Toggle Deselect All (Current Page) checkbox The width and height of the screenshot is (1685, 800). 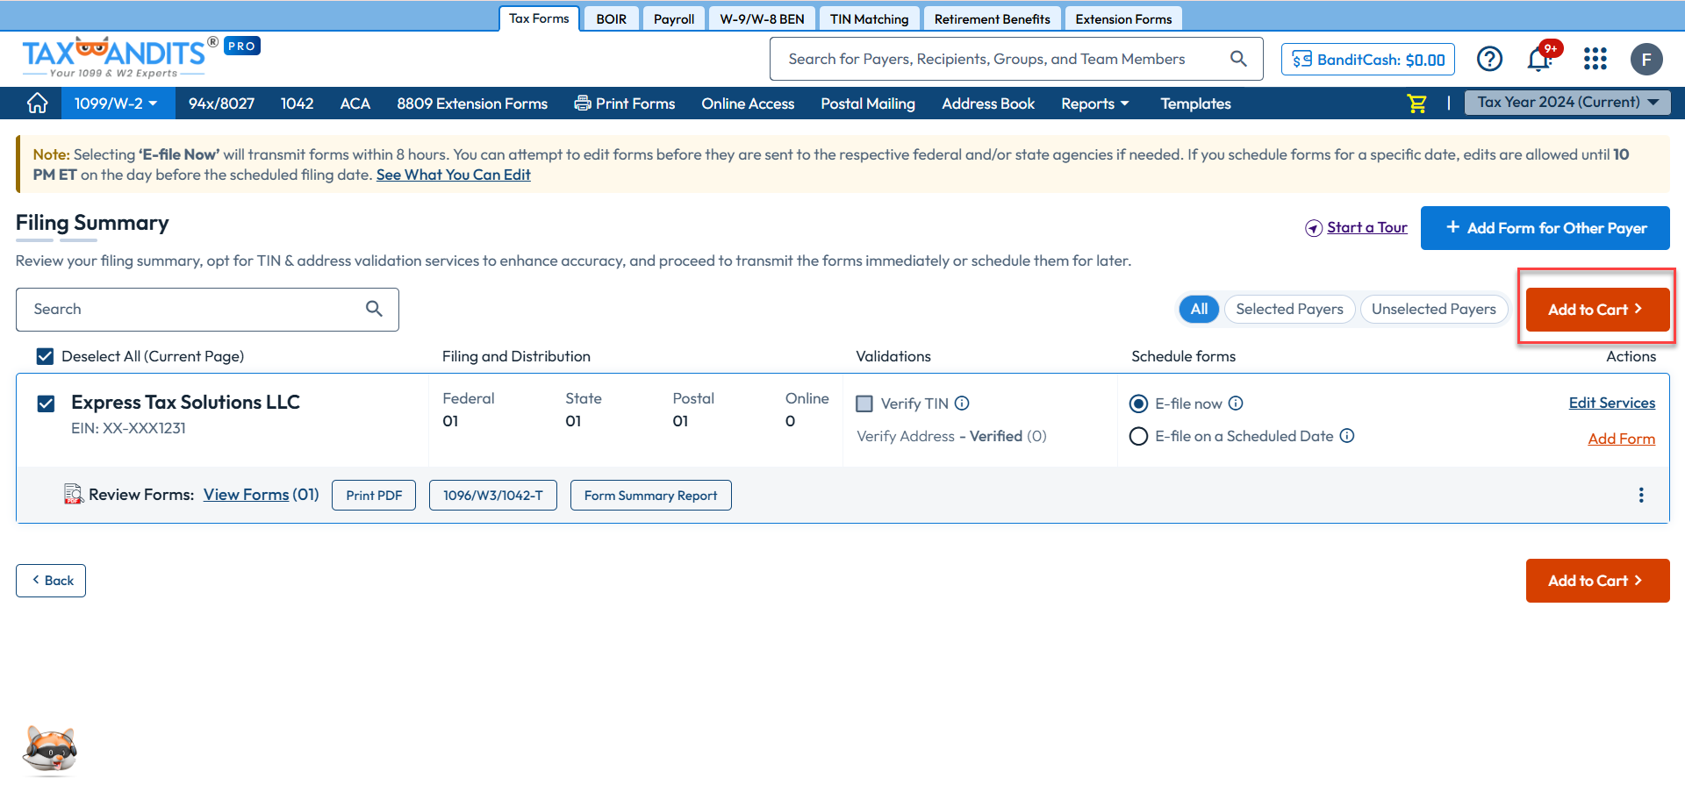tap(45, 356)
